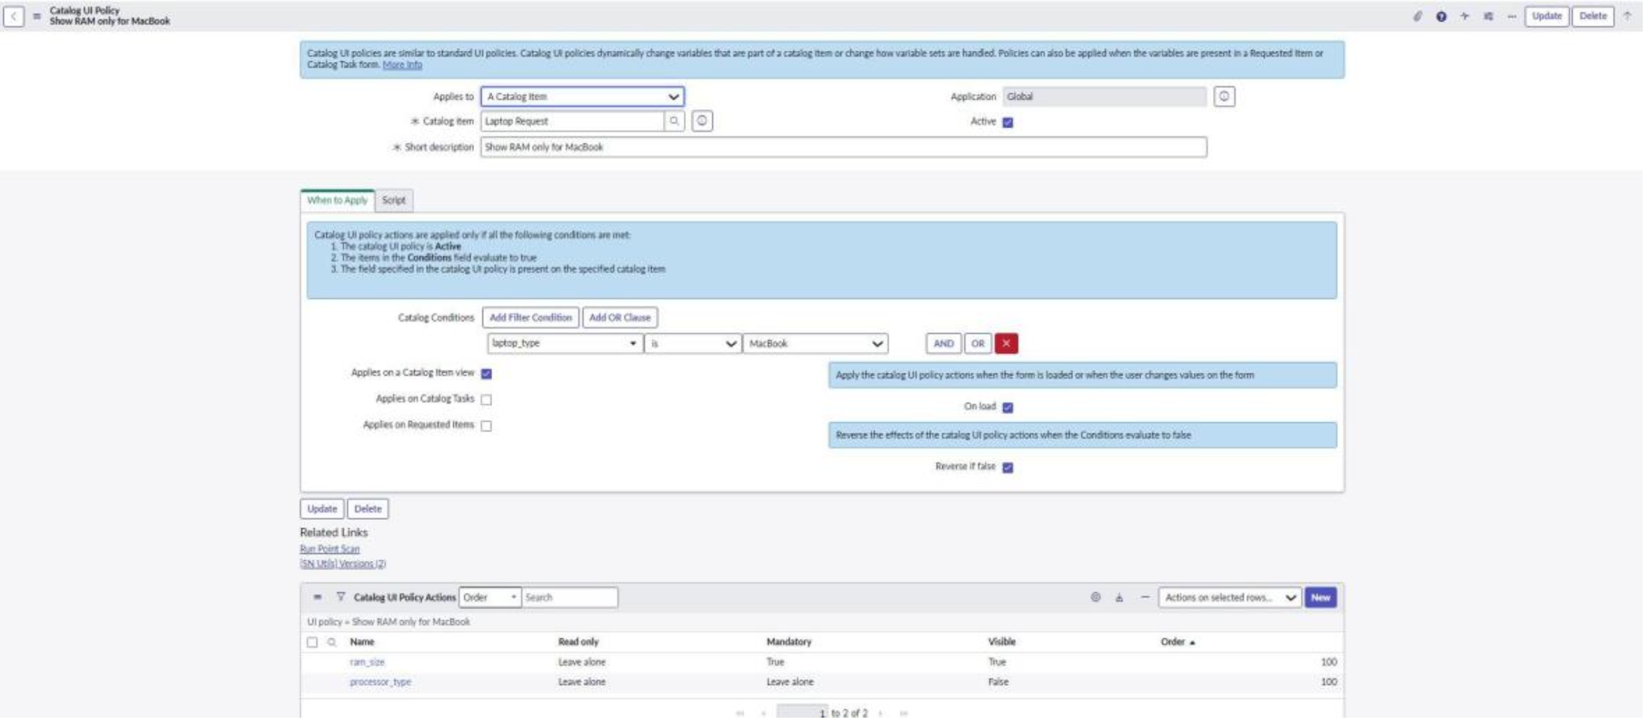Image resolution: width=1646 pixels, height=721 pixels.
Task: Click the activity stream icon in header
Action: point(1464,16)
